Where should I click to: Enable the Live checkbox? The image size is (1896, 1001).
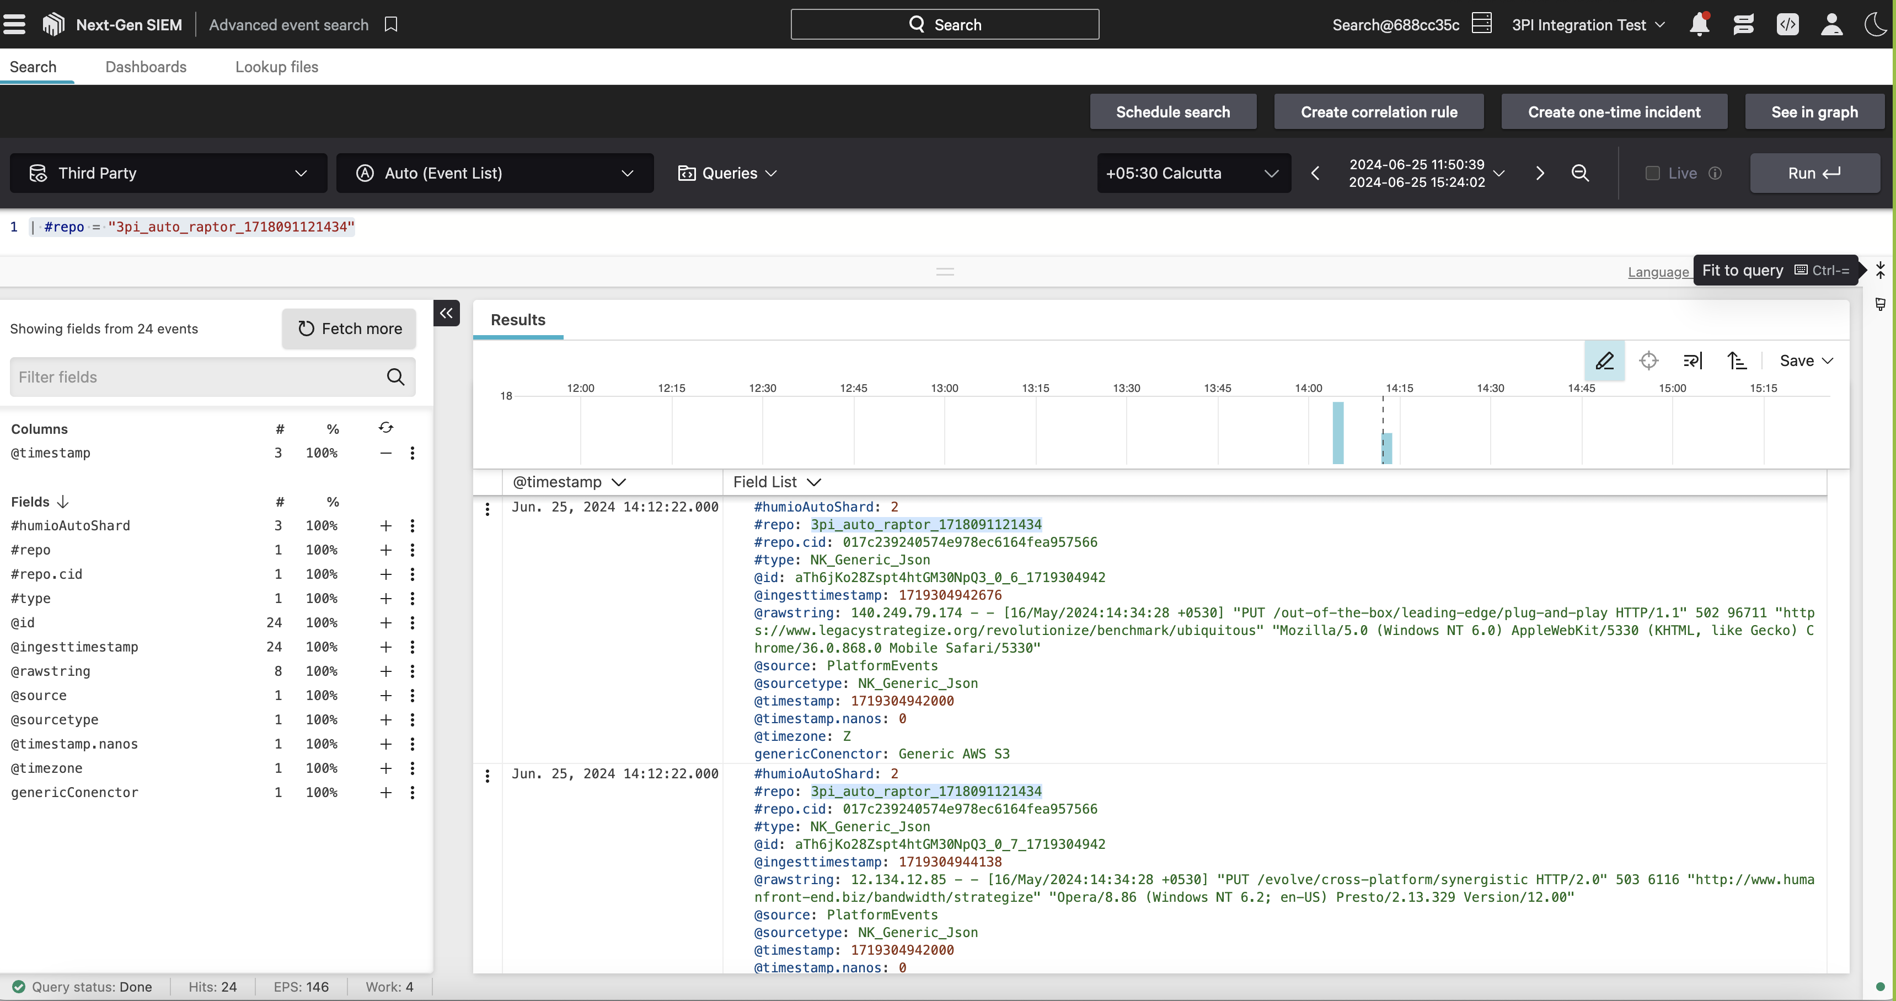[1652, 173]
